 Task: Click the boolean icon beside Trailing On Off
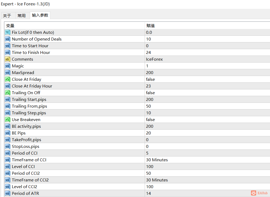point(8,93)
